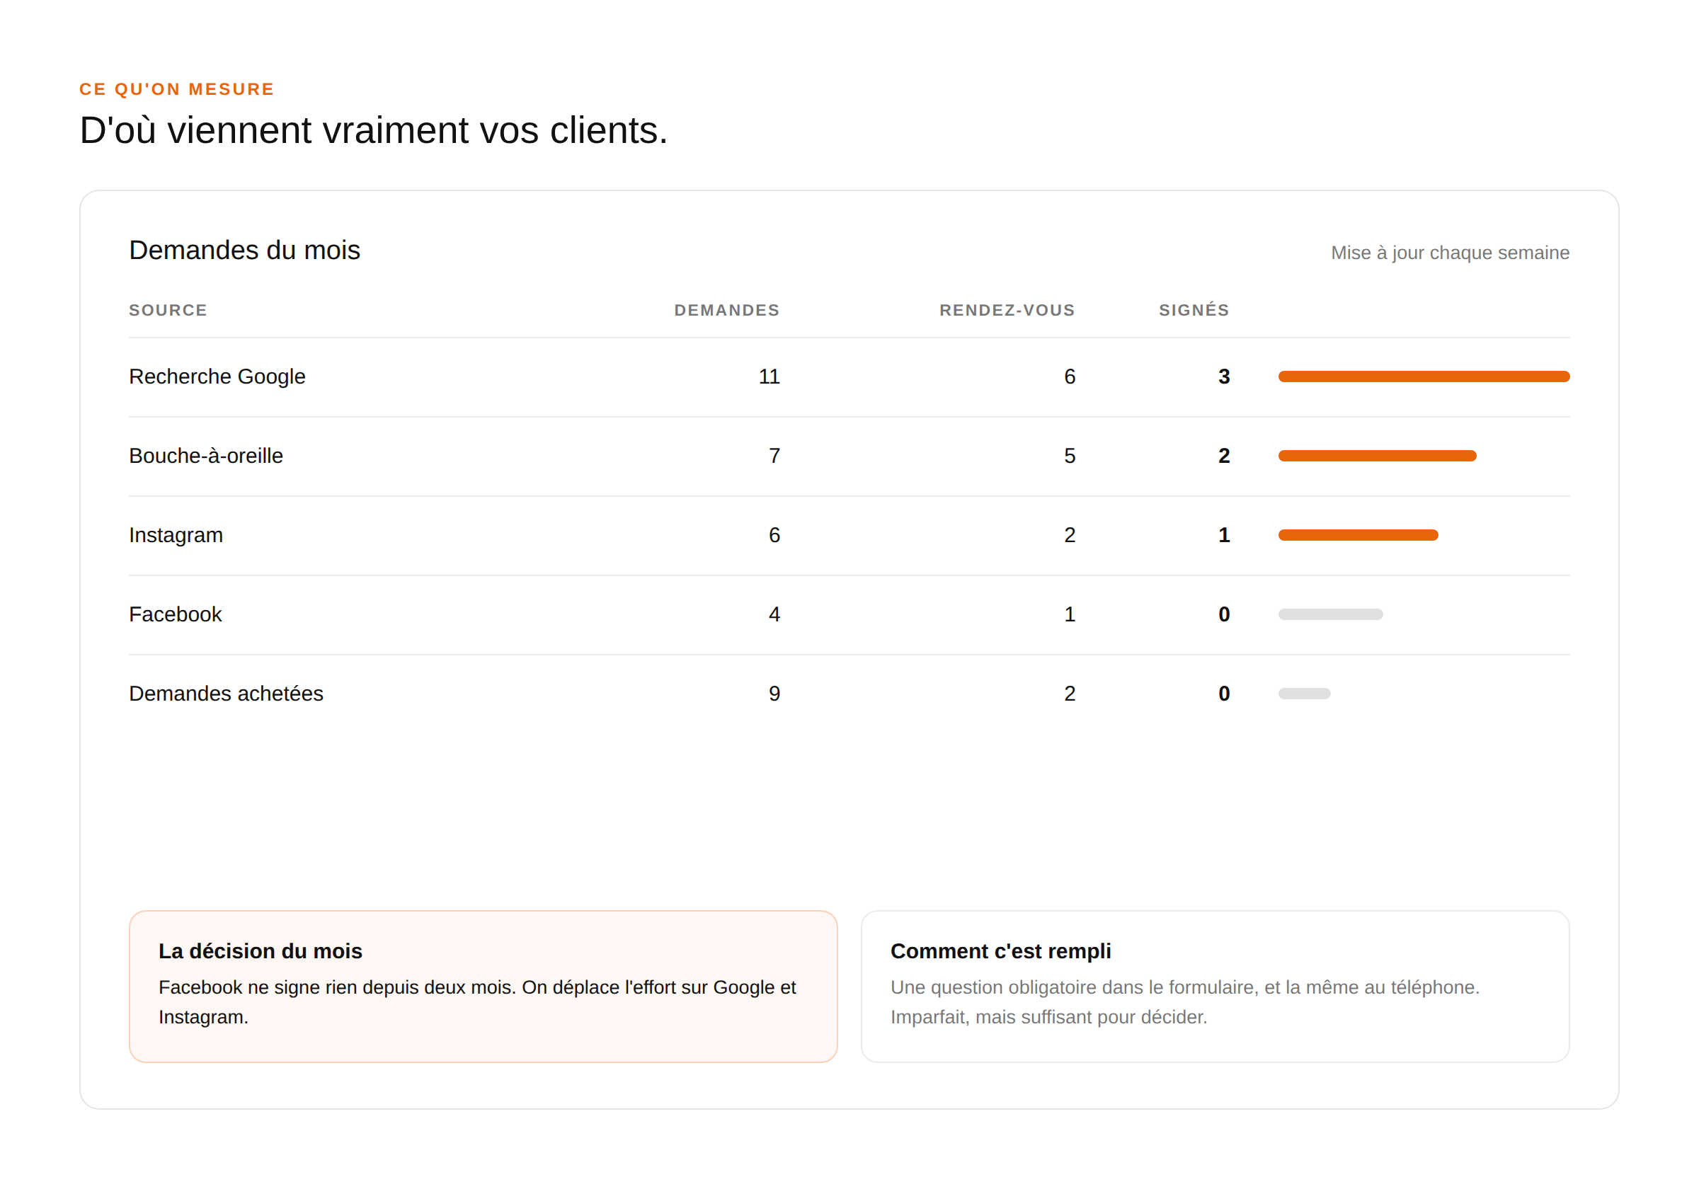The height and width of the screenshot is (1189, 1699).
Task: Click the 'Mise à jour chaque semaine' note
Action: (1450, 252)
